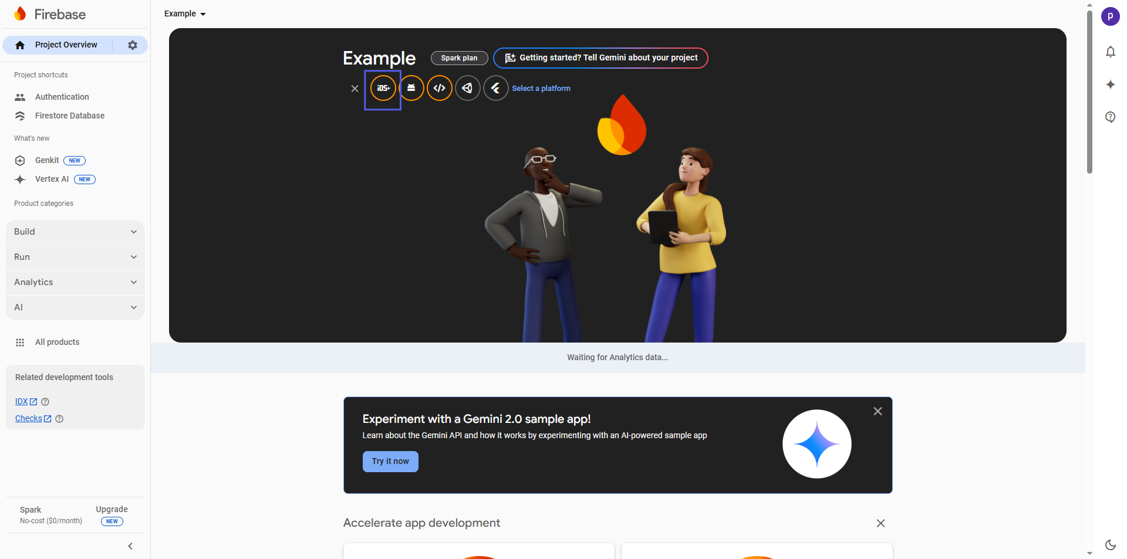Expand the Analytics category
The height and width of the screenshot is (559, 1127).
coord(75,283)
